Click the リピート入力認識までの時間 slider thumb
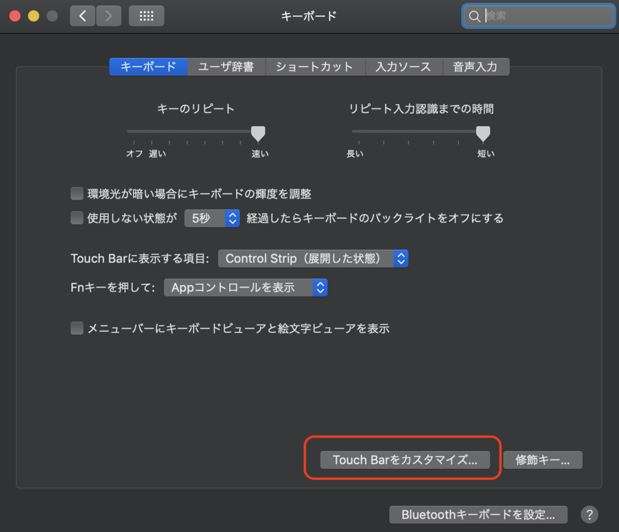Viewport: 619px width, 532px height. pyautogui.click(x=483, y=134)
